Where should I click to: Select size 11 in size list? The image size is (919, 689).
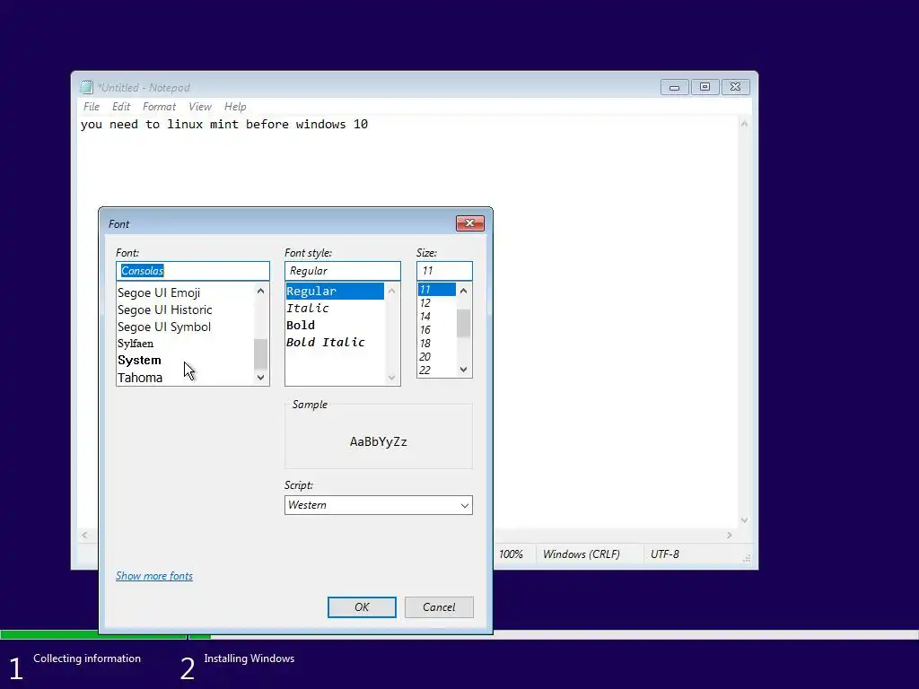(437, 290)
